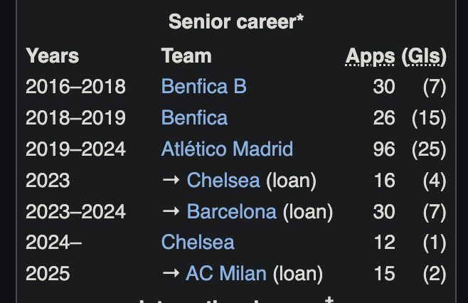
Task: Click the Years column header
Action: [52, 55]
